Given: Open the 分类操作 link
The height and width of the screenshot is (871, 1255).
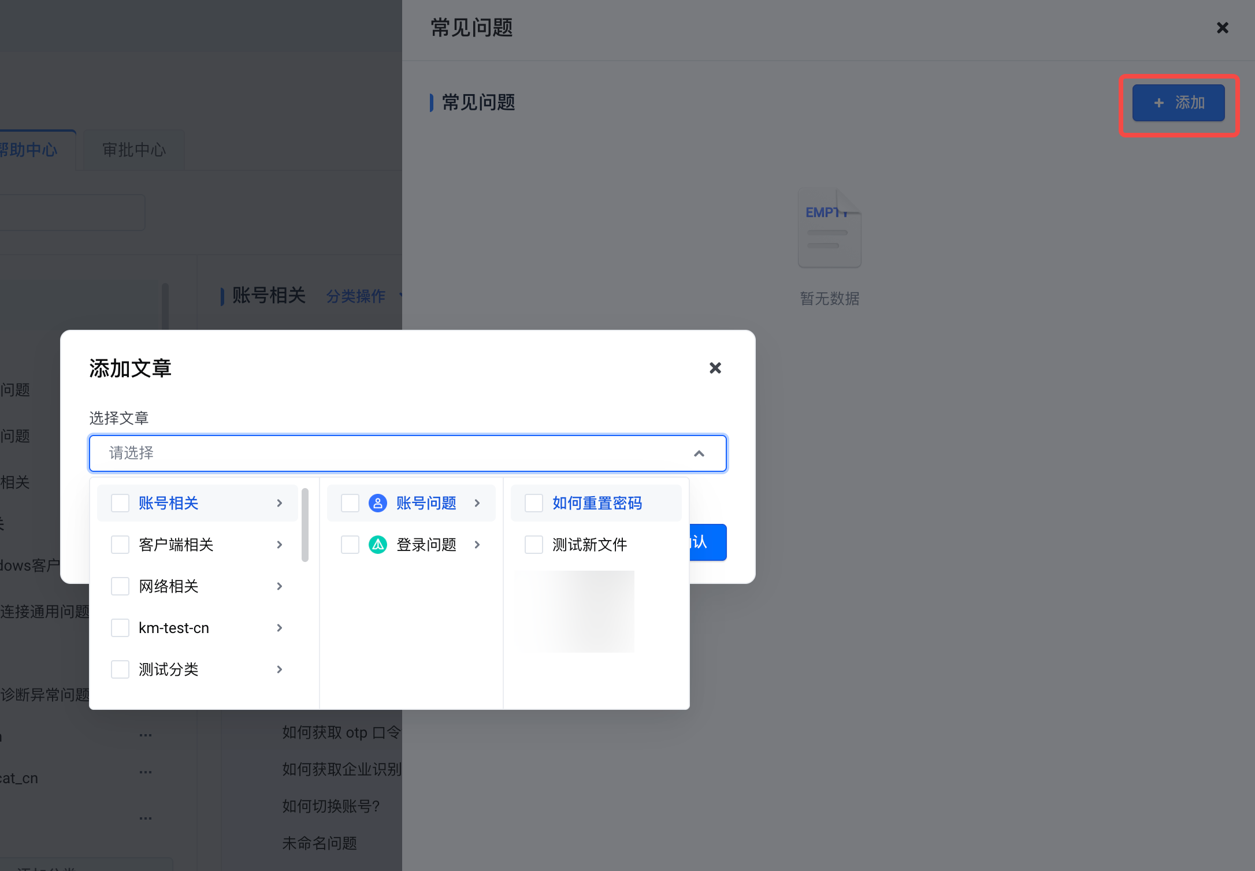Looking at the screenshot, I should point(356,296).
